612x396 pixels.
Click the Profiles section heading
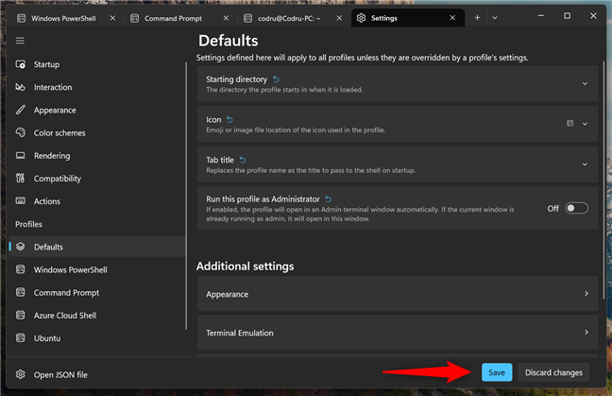(x=28, y=224)
